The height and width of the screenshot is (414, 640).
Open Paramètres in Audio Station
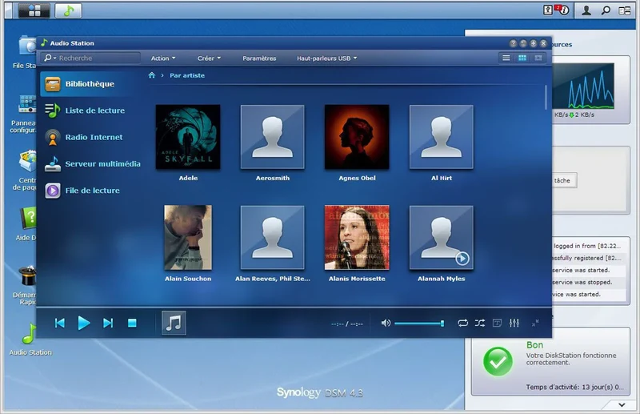click(x=259, y=58)
